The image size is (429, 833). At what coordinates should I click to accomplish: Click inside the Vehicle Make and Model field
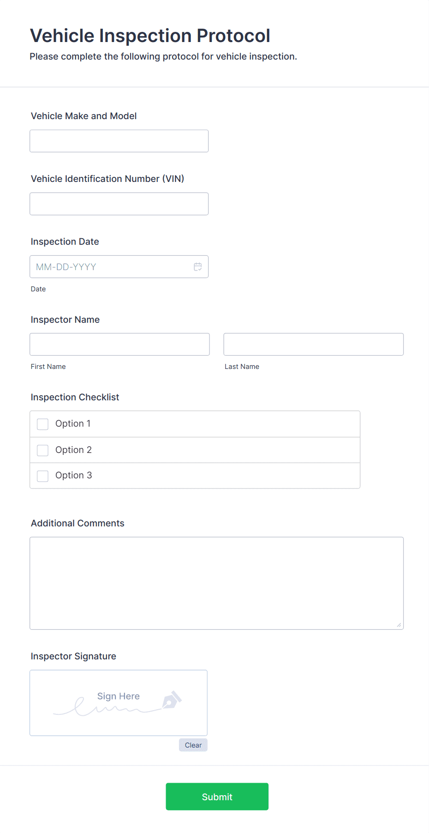(x=119, y=141)
